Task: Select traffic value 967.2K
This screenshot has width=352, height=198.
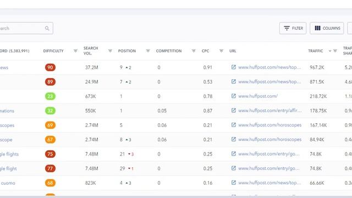Action: click(317, 67)
